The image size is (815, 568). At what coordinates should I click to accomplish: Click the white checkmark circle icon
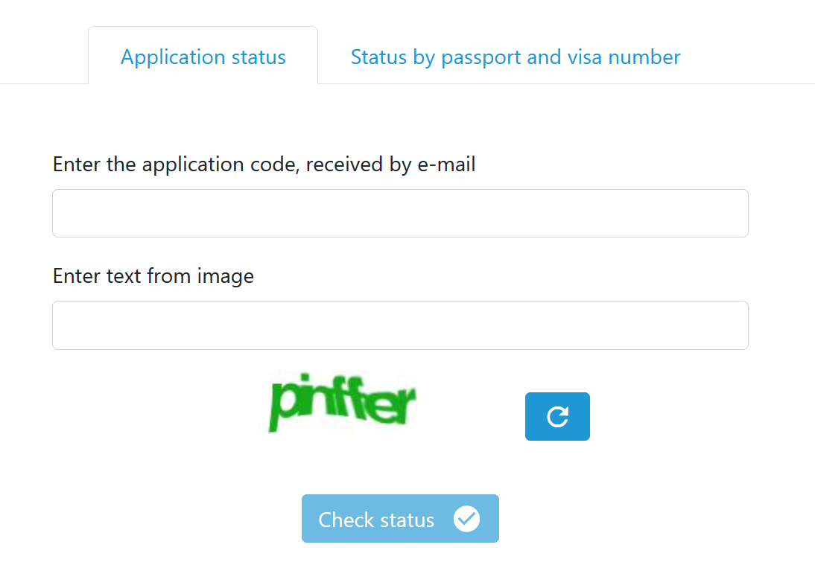pyautogui.click(x=466, y=519)
